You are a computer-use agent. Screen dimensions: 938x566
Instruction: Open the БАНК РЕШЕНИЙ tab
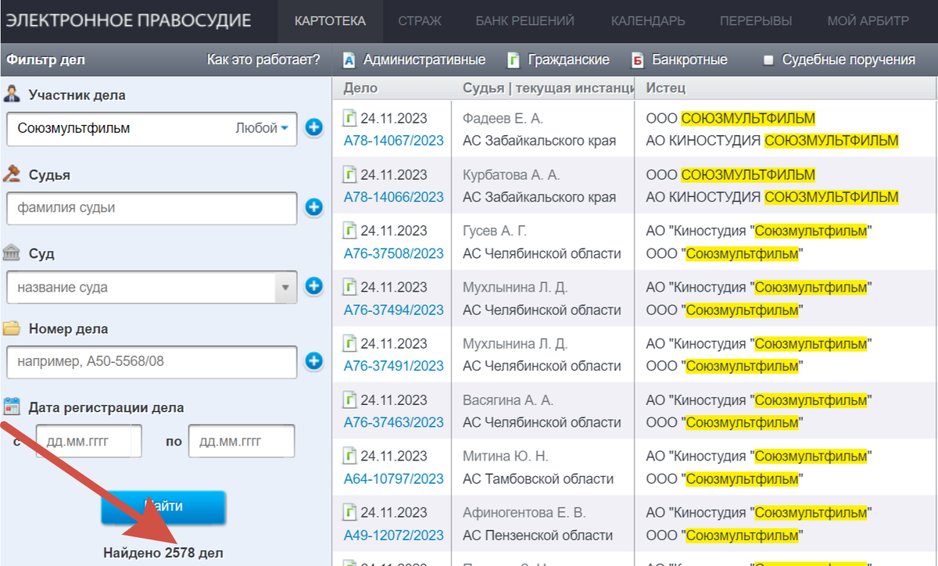[x=525, y=21]
